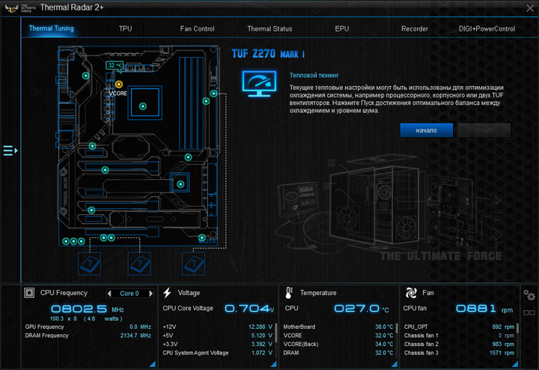Select previous core with left arrow
The image size is (539, 370).
[110, 294]
